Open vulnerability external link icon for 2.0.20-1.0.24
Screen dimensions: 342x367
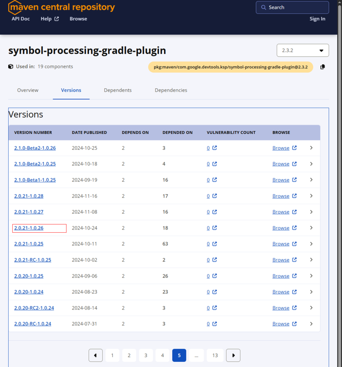(215, 292)
